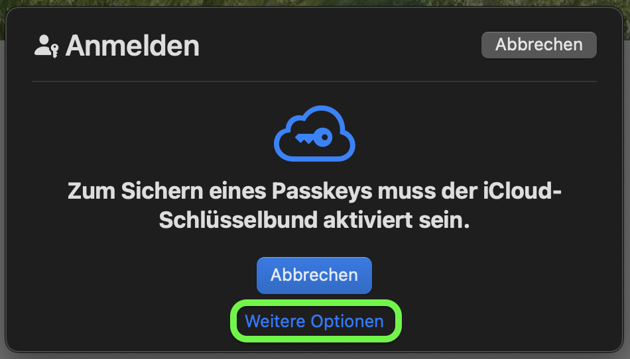Click the horizontal divider below Anmelden header
The width and height of the screenshot is (630, 359).
point(314,81)
